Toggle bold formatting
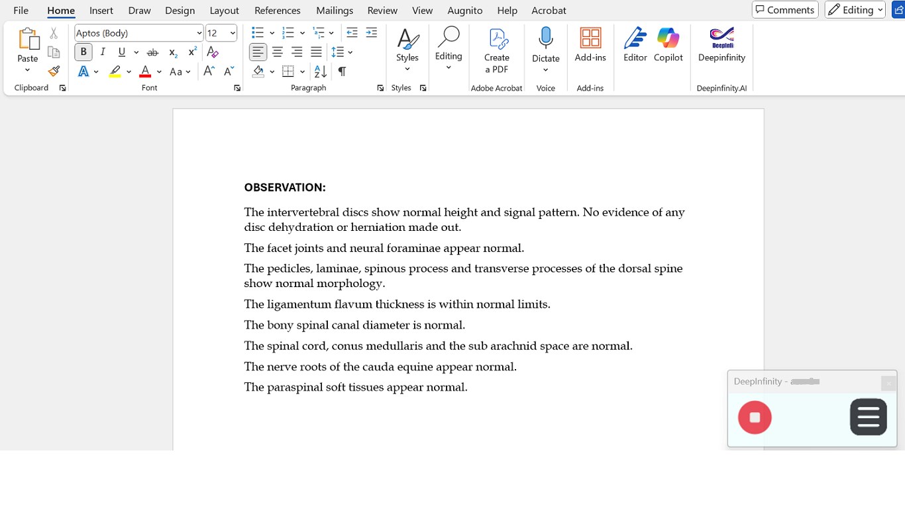 pyautogui.click(x=83, y=52)
